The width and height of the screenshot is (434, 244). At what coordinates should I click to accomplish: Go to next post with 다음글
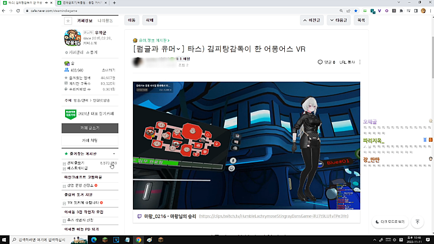pos(339,20)
